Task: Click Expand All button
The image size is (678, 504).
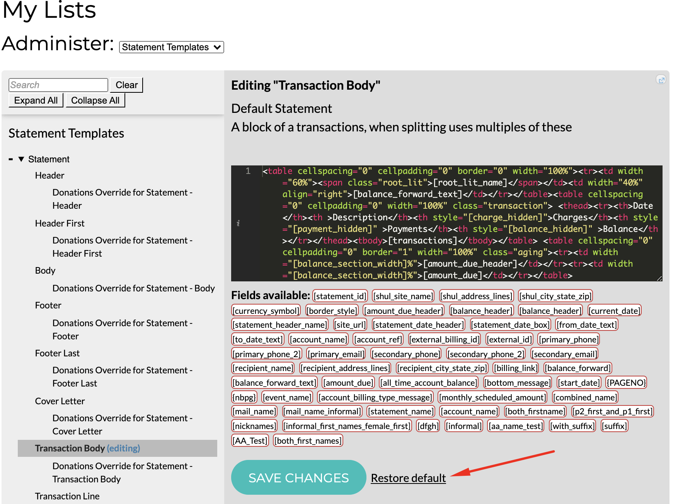Action: [36, 100]
